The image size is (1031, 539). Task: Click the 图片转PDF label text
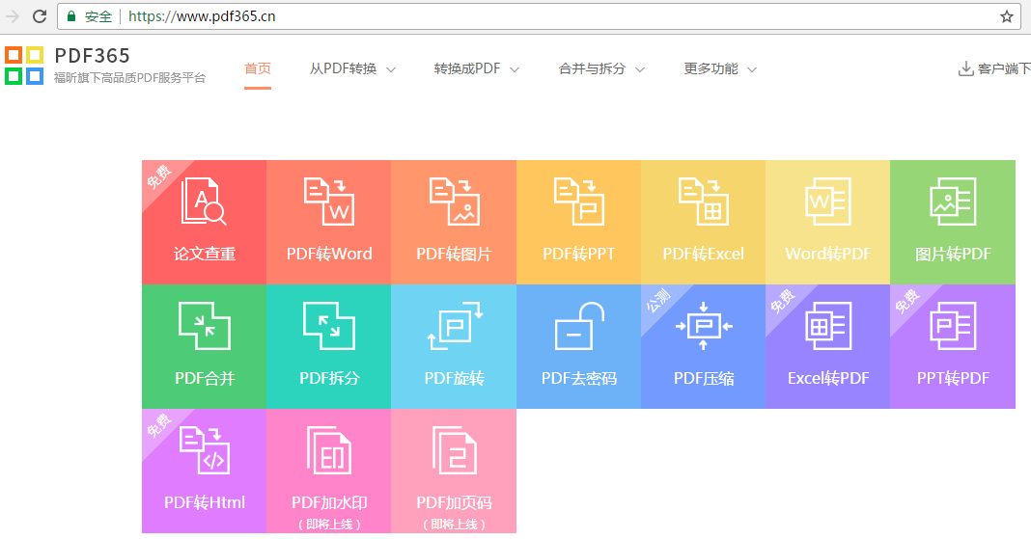[x=954, y=254]
